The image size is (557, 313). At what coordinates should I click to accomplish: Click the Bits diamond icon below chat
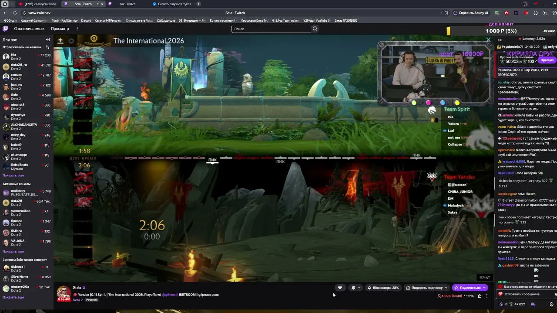click(501, 304)
